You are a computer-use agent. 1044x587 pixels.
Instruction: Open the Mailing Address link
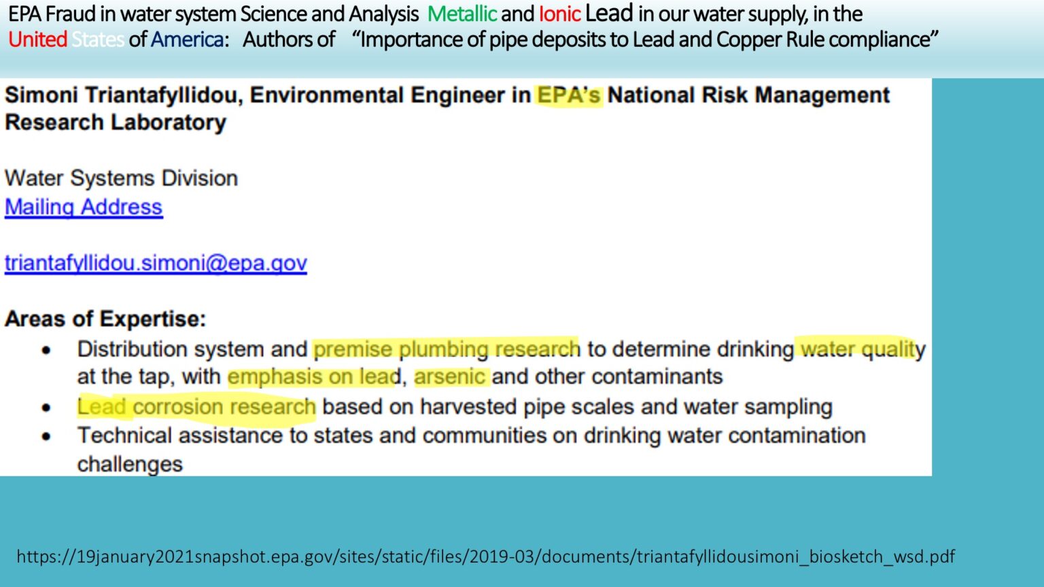pos(84,207)
